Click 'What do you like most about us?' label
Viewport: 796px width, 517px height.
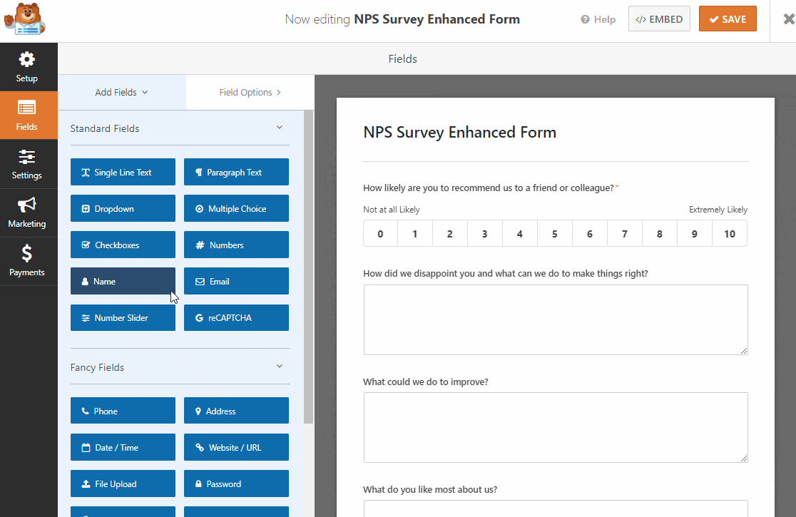point(430,489)
